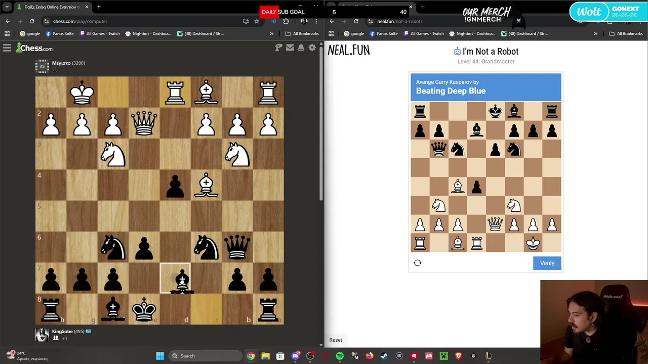Screen dimensions: 648x364
Task: Click white queen on Chess.com board
Action: point(144,123)
